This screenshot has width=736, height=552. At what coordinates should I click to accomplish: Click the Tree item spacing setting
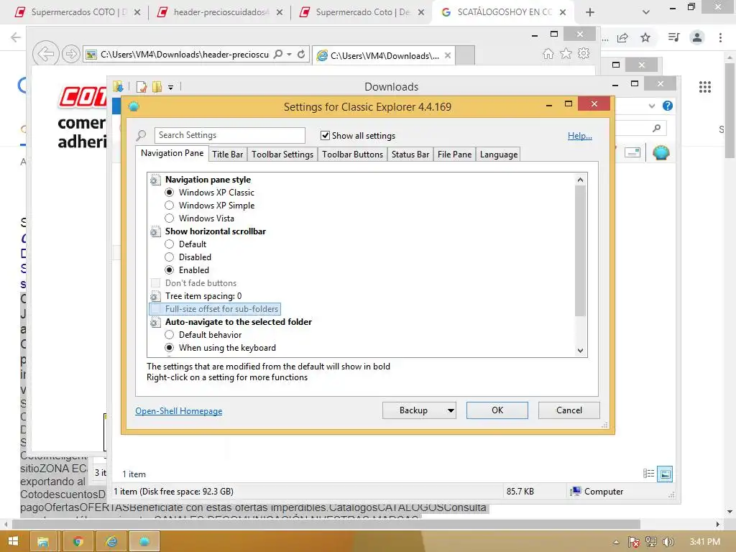pos(203,296)
